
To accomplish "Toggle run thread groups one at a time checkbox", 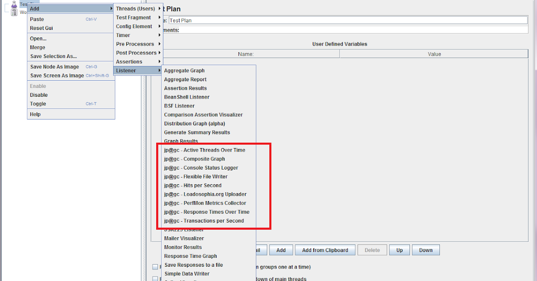I will point(155,267).
